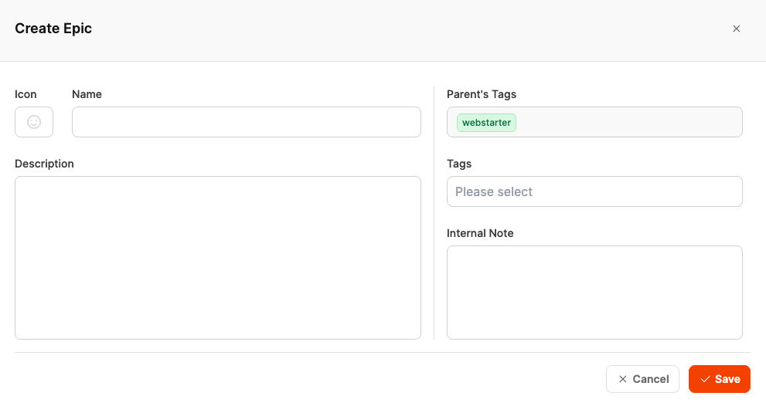Click the "Description" field label
This screenshot has width=766, height=413.
pyautogui.click(x=44, y=164)
